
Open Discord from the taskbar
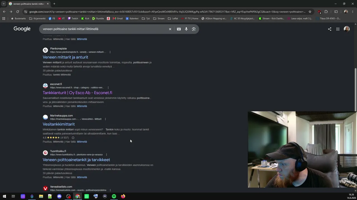(59, 196)
